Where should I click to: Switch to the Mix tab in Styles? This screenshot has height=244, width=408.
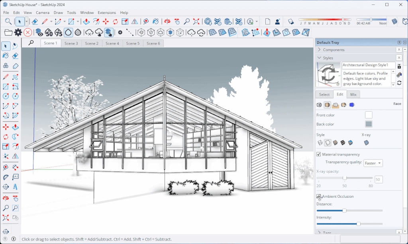click(x=353, y=94)
